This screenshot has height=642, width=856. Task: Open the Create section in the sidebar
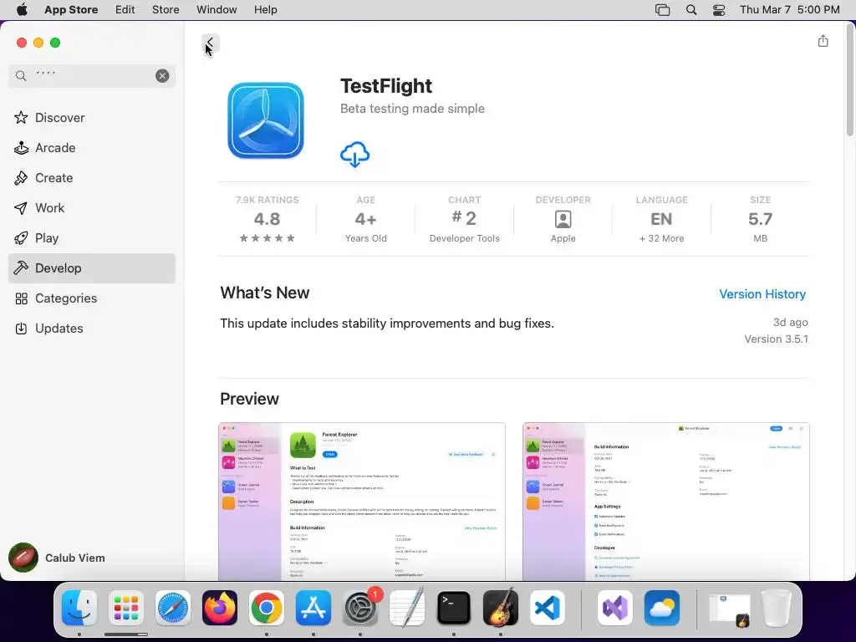click(x=92, y=177)
